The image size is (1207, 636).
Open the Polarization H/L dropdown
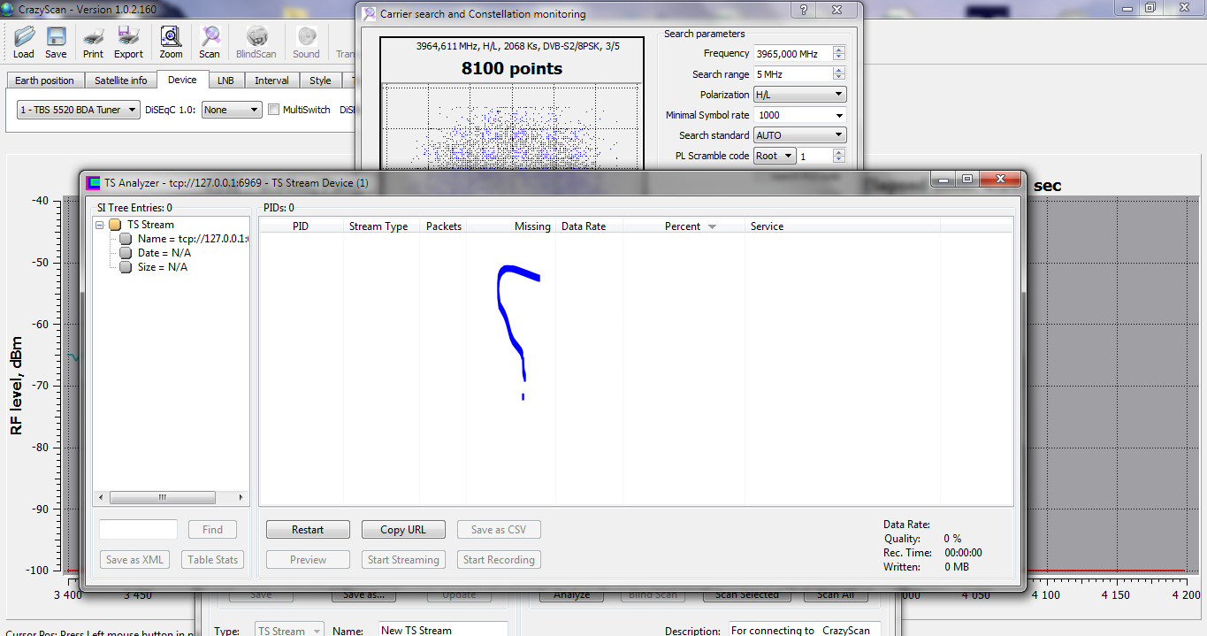tap(799, 95)
